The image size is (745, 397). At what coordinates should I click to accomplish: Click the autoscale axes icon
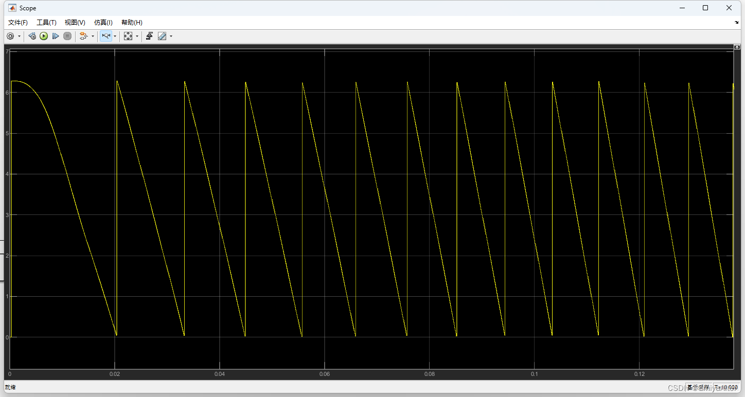point(128,36)
